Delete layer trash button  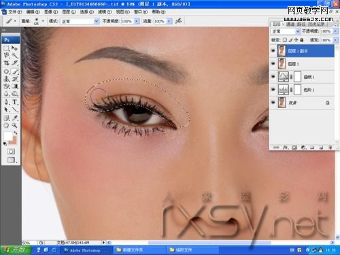[330, 148]
